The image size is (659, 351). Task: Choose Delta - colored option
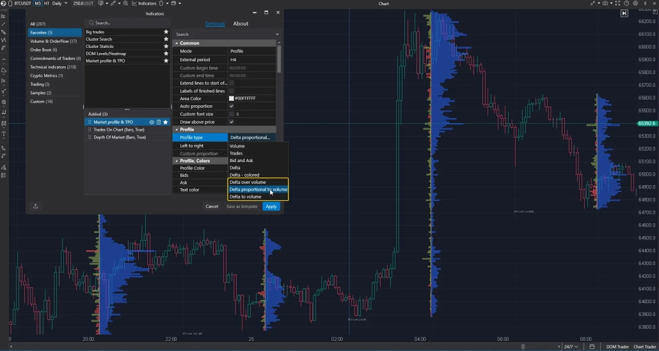pos(258,175)
